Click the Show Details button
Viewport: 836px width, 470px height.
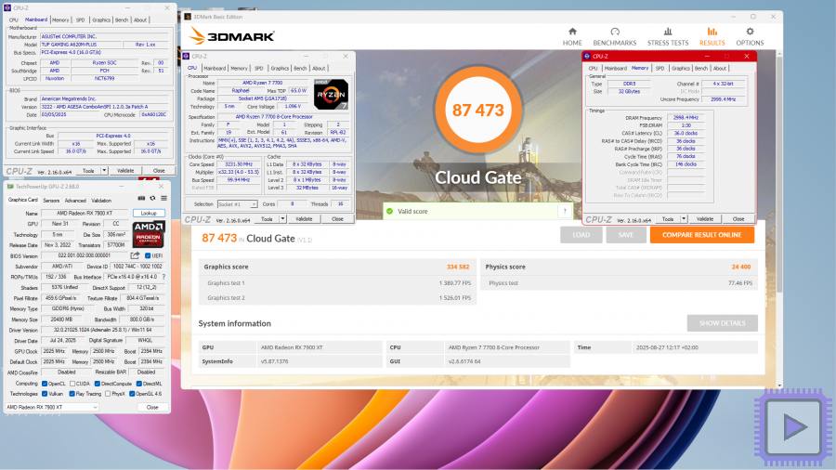point(722,323)
